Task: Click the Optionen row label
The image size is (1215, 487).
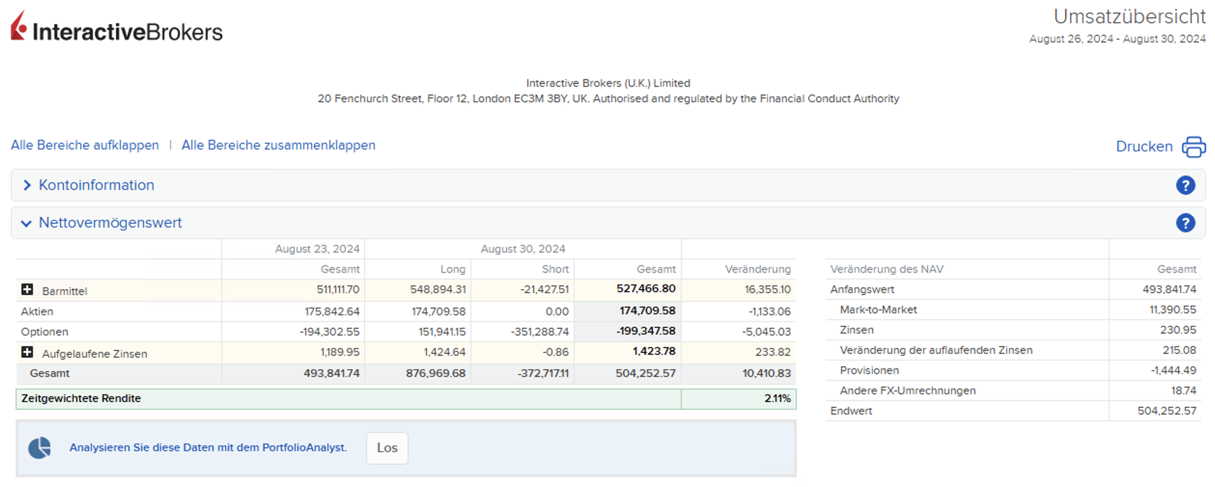Action: pyautogui.click(x=44, y=332)
